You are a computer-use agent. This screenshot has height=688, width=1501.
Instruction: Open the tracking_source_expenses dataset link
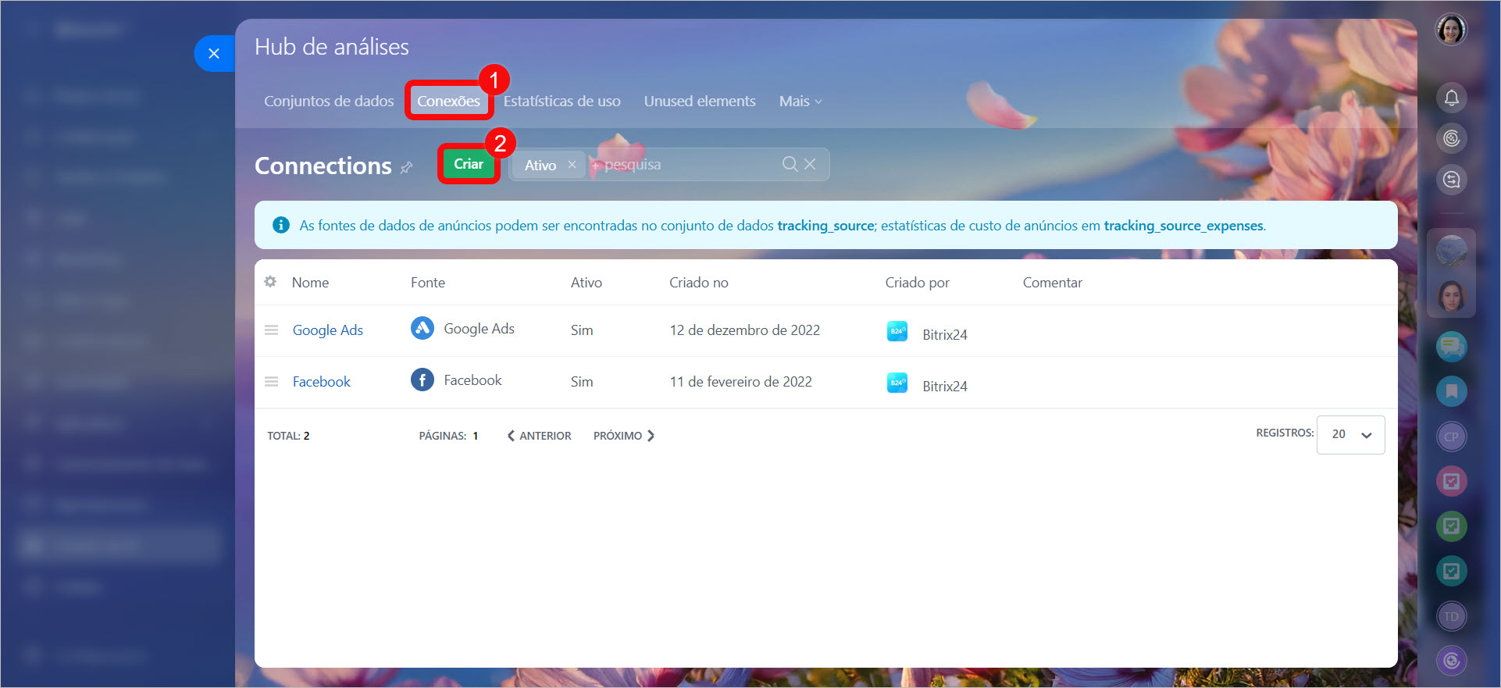click(1183, 226)
